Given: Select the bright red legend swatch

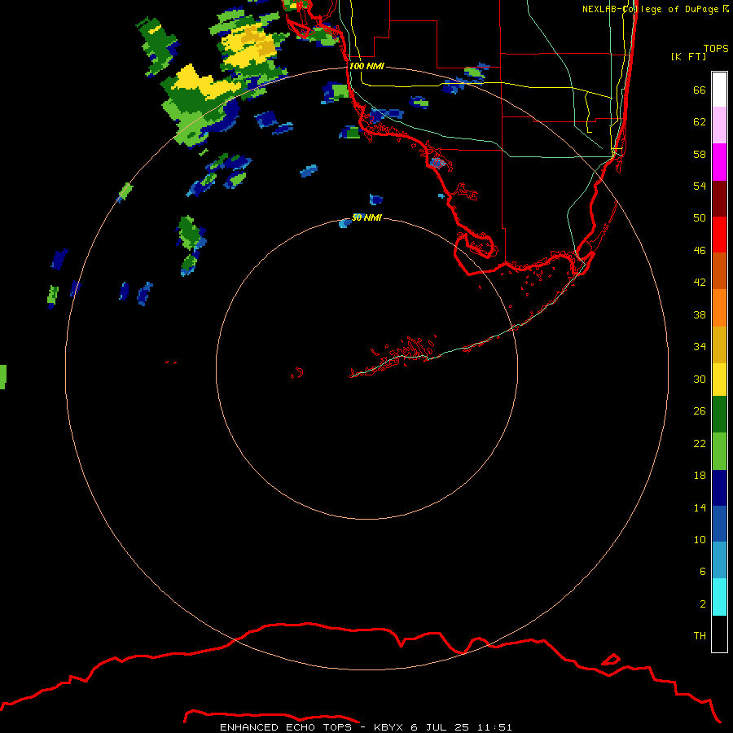Looking at the screenshot, I should (x=719, y=235).
